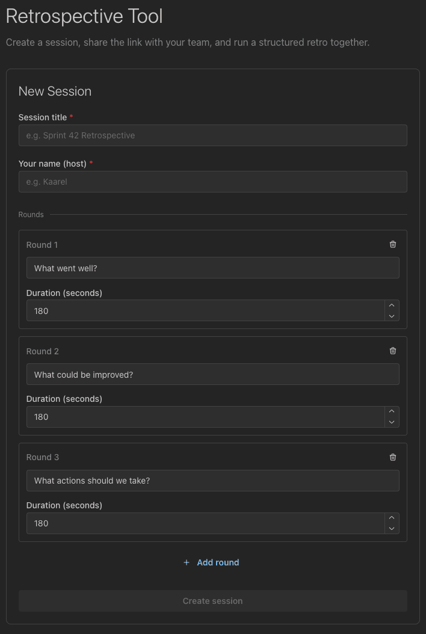Decrease Round 1 duration with down arrow
This screenshot has width=426, height=634.
(392, 316)
